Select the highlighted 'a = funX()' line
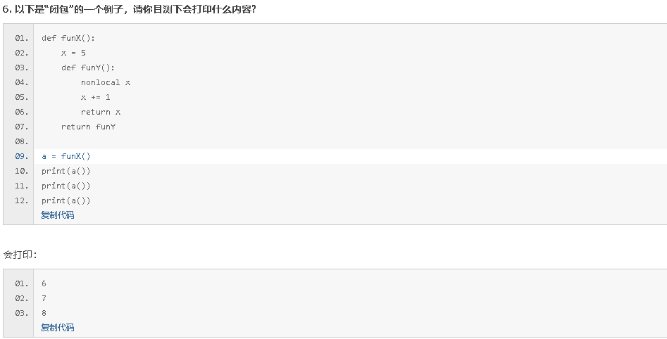Screen dimensions: 667x339 coord(66,156)
